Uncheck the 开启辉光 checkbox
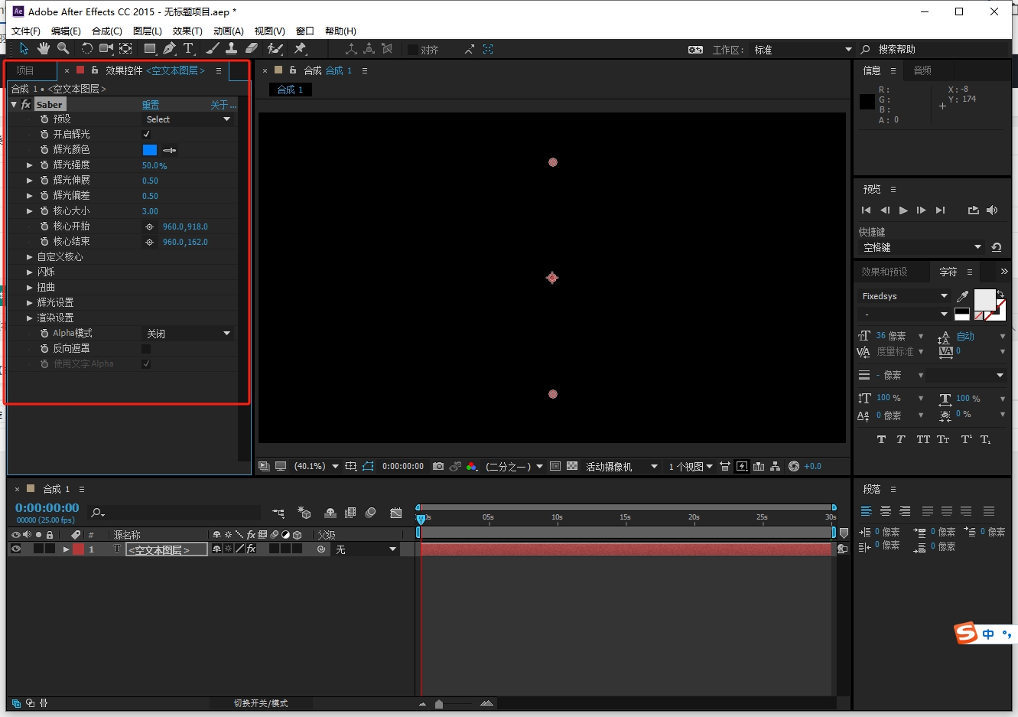 click(x=146, y=135)
